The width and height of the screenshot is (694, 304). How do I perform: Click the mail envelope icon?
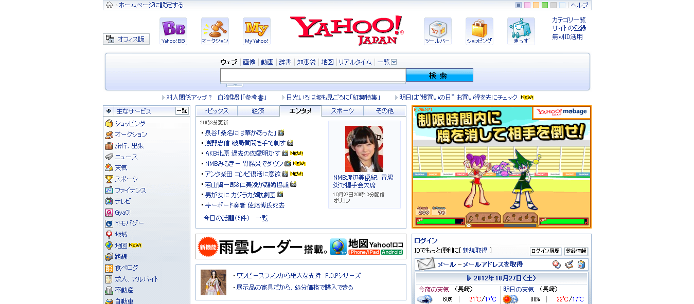pyautogui.click(x=426, y=264)
